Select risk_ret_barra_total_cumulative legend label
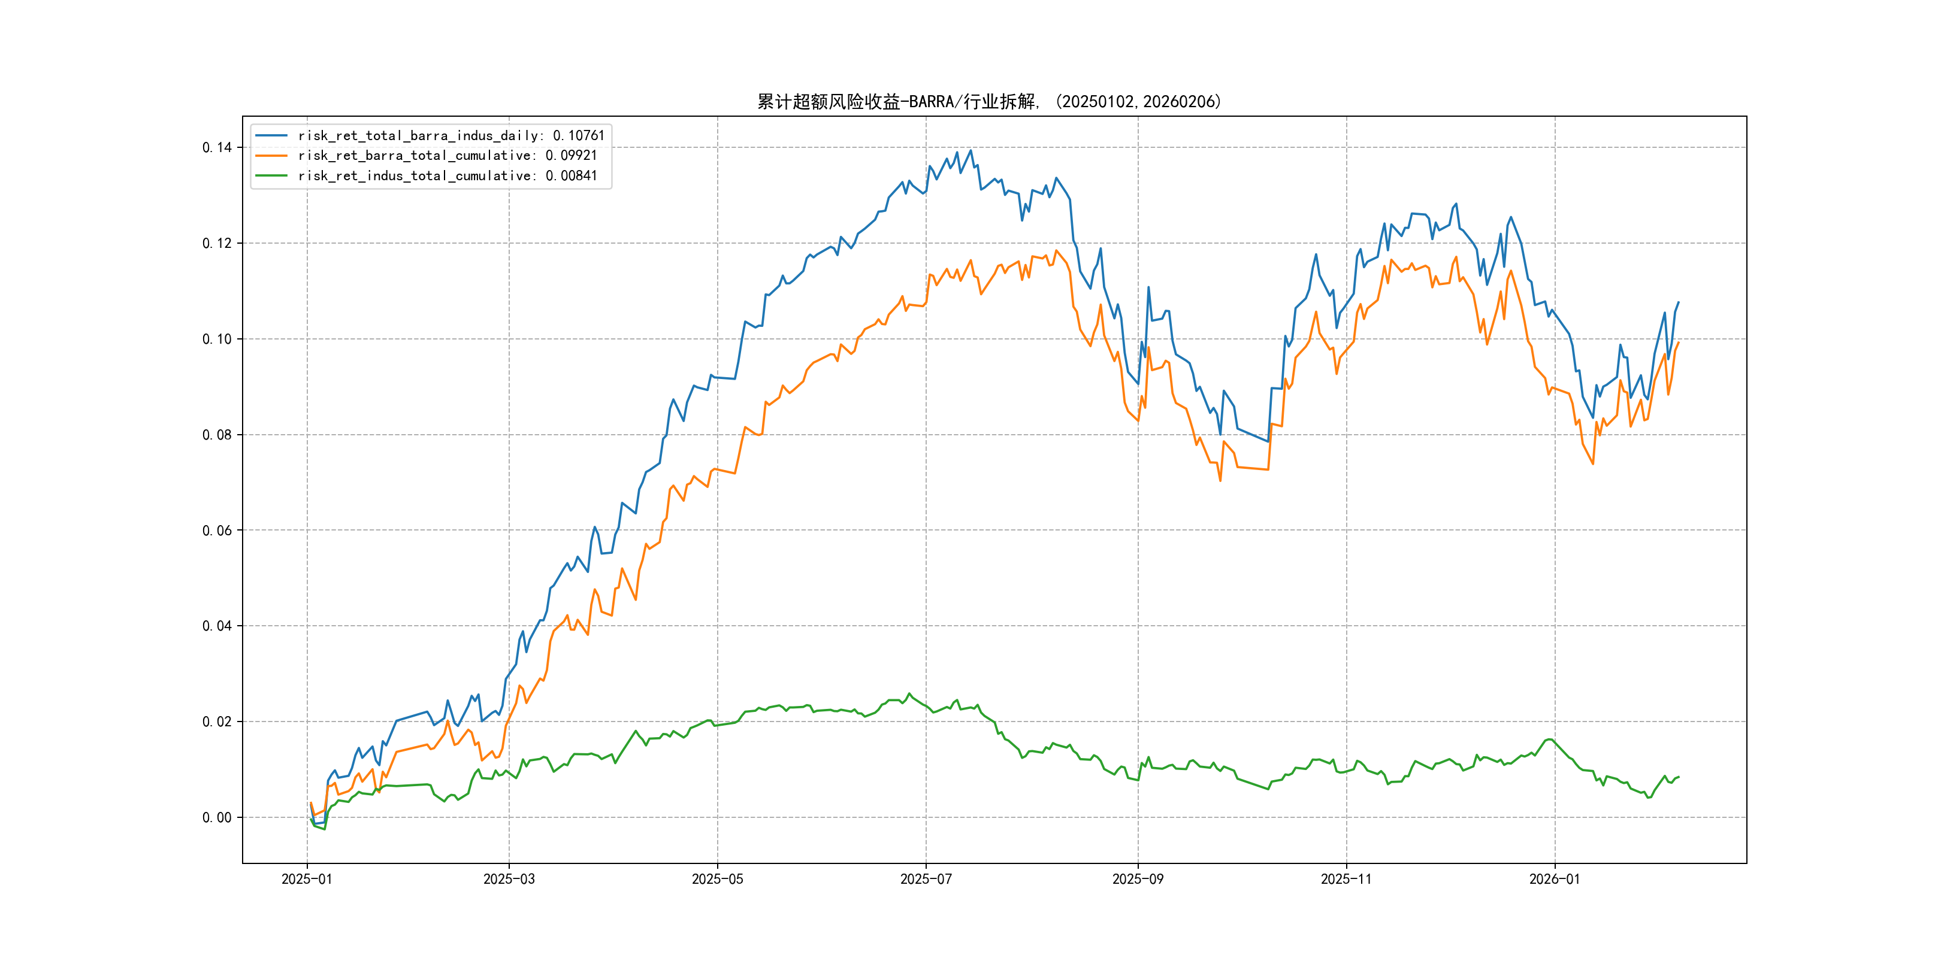This screenshot has width=1941, height=970. (x=447, y=155)
